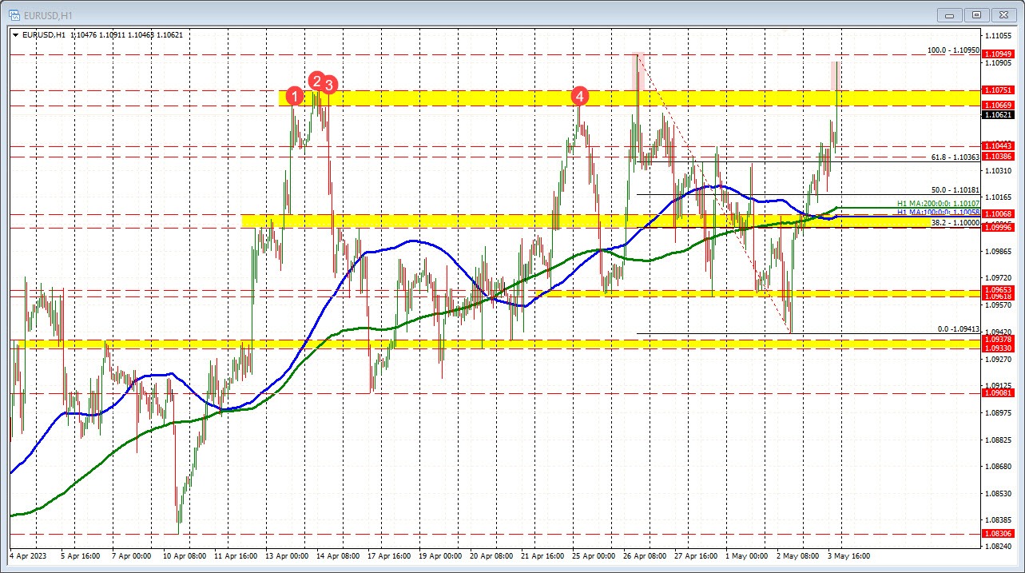Viewport: 1025px width, 573px height.
Task: Open the chart dropdown arrow before EURUSD,H1
Action: pyautogui.click(x=16, y=34)
